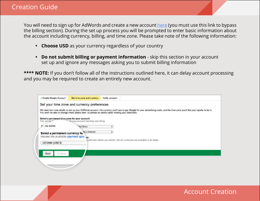Go to the Verify account step
The height and width of the screenshot is (201, 260).
[110, 98]
